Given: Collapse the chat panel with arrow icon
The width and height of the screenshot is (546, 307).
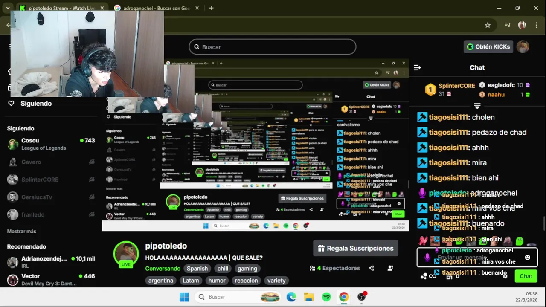Looking at the screenshot, I should coord(417,67).
